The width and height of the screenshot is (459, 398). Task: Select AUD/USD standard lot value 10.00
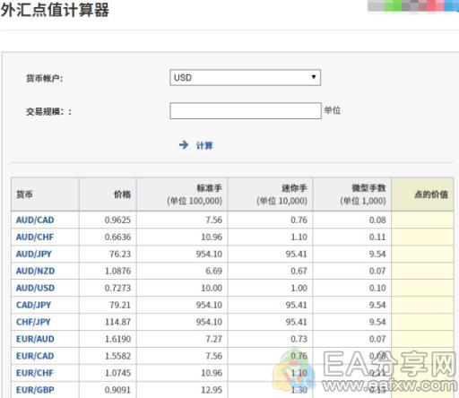[x=212, y=288]
